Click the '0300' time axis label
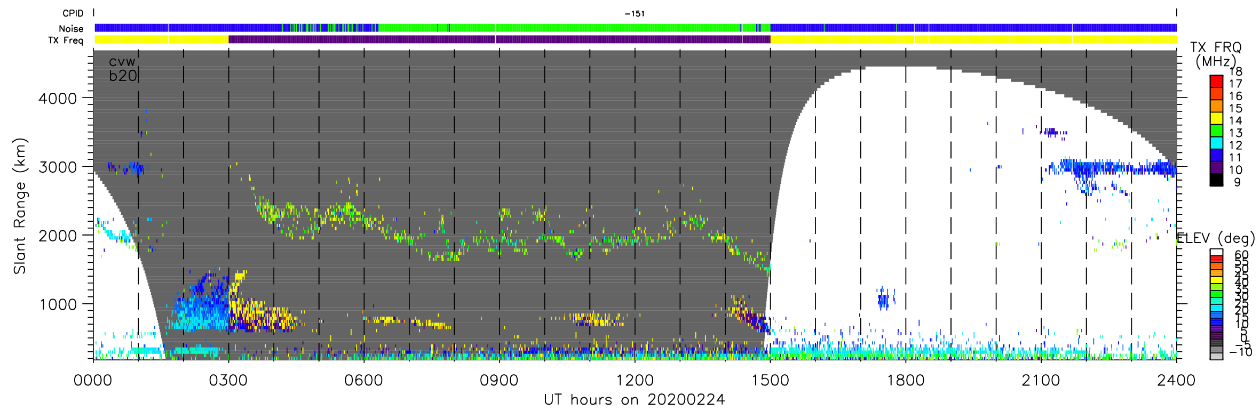Screen dimensions: 1260x419 pyautogui.click(x=228, y=380)
